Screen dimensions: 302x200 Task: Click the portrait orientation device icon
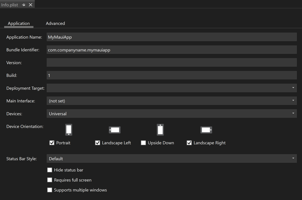tap(68, 130)
